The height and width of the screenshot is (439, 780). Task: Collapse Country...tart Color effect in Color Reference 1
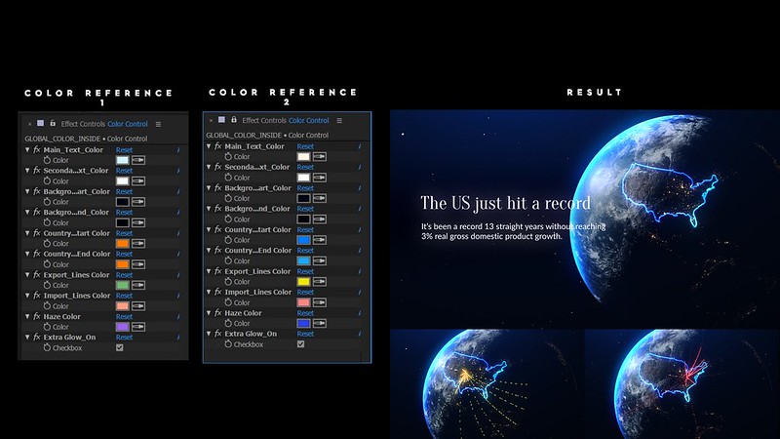point(27,233)
